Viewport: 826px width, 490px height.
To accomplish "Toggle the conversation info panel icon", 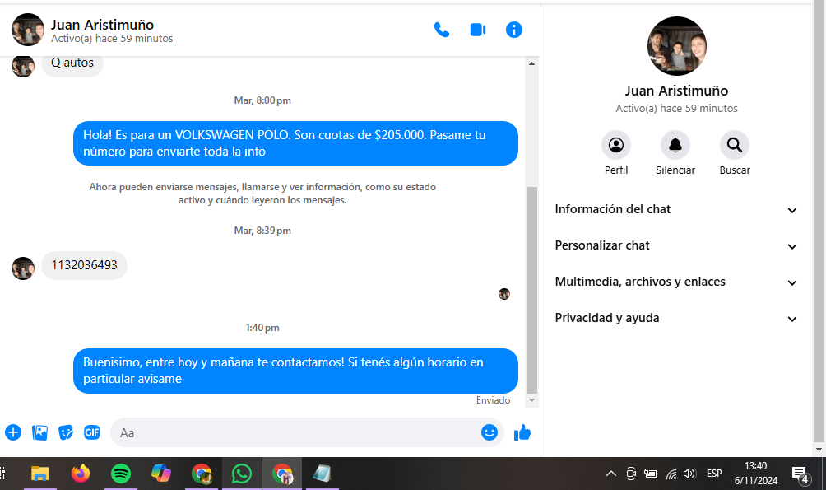I will 514,30.
